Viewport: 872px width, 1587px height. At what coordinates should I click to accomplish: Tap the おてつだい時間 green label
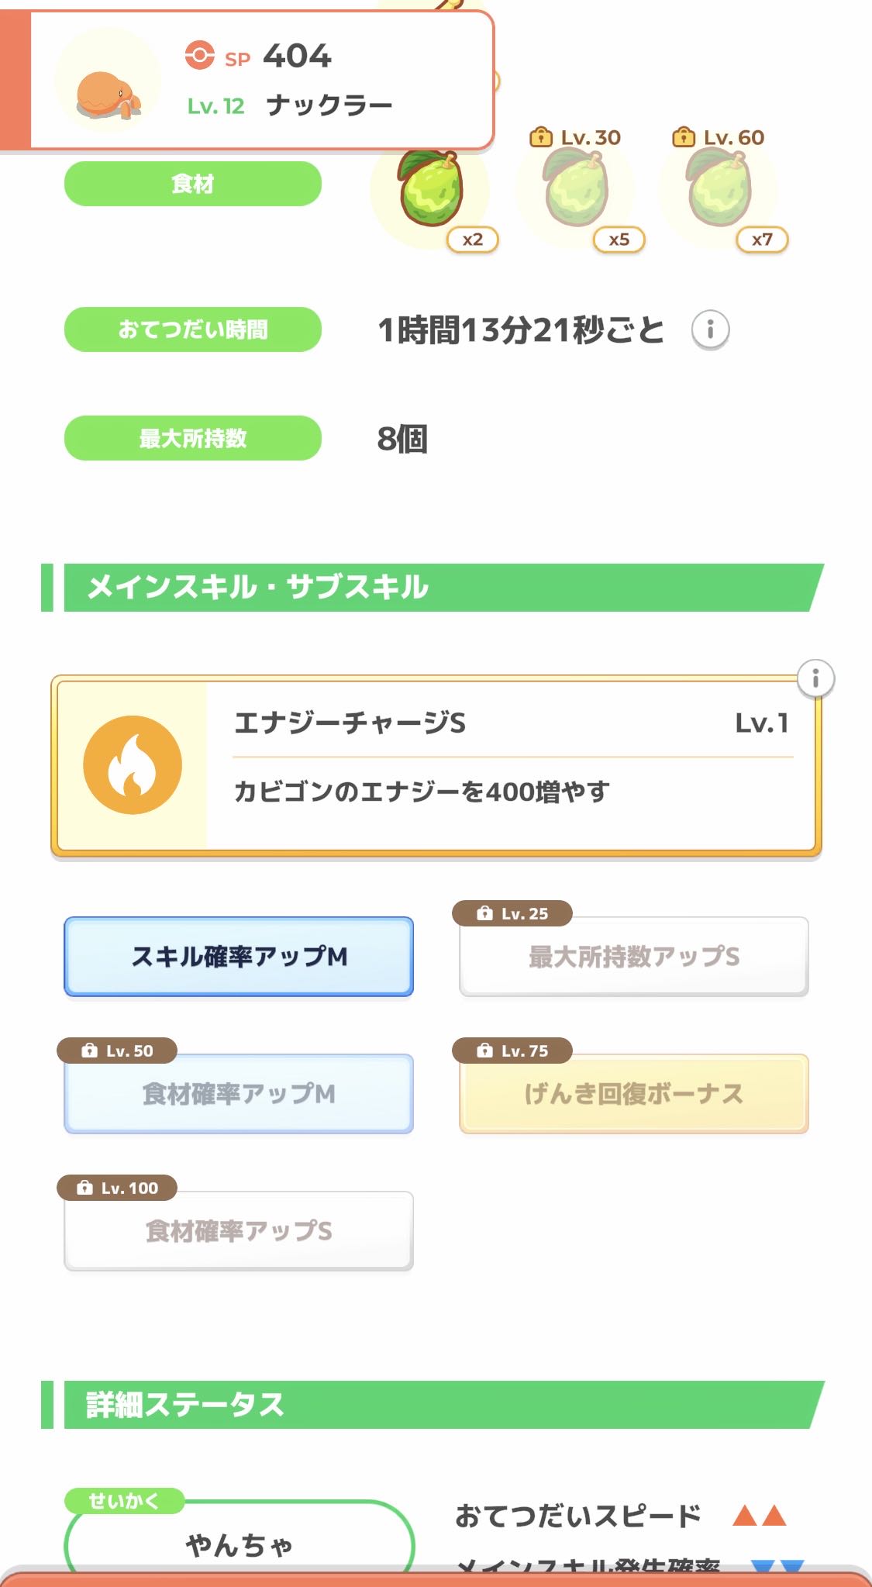192,329
